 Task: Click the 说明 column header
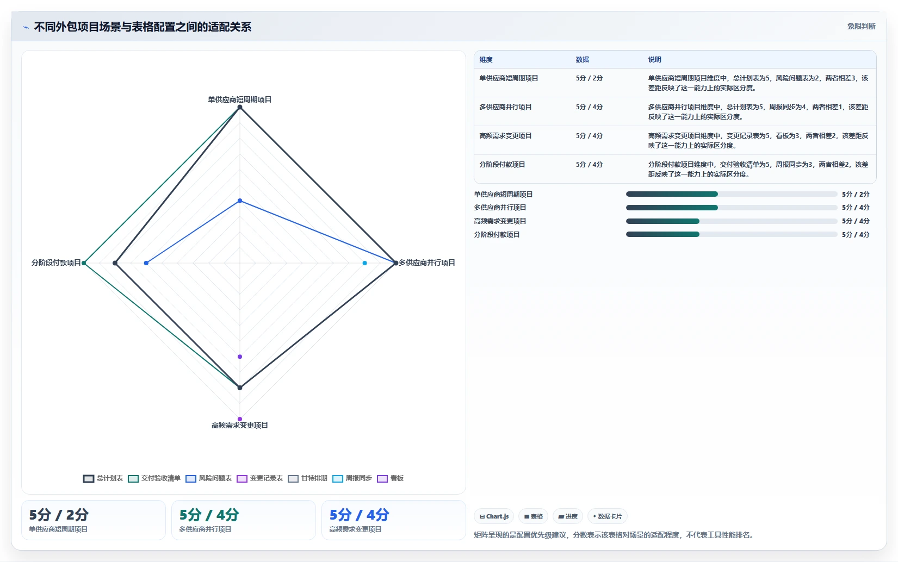(654, 60)
